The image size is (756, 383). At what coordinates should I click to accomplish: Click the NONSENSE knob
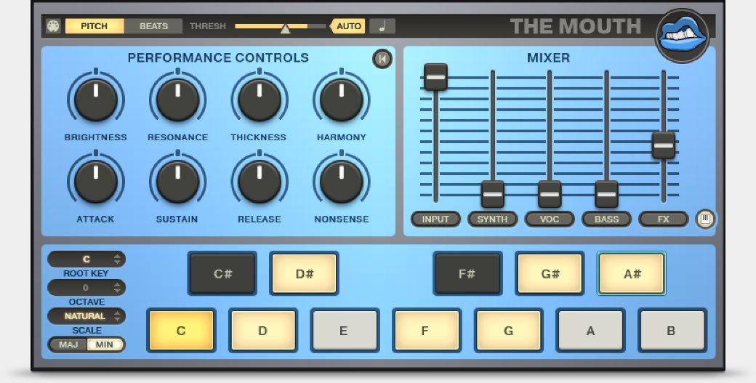[x=342, y=182]
